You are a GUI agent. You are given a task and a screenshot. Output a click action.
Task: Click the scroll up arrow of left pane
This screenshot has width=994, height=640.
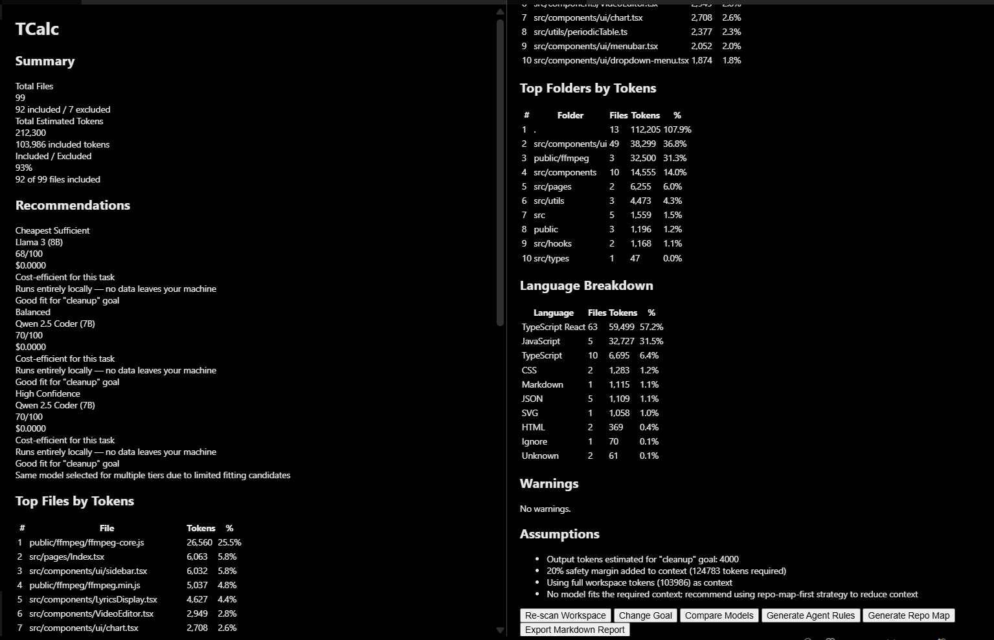point(500,12)
